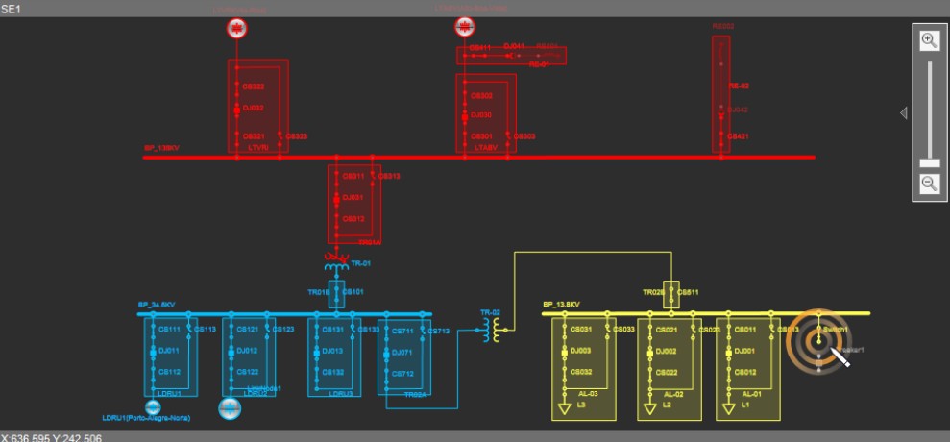Select the L3 load triangle symbol
Image resolution: width=950 pixels, height=442 pixels.
pos(561,409)
